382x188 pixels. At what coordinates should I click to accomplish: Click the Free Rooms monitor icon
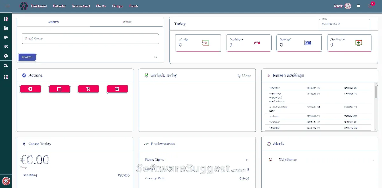[359, 43]
